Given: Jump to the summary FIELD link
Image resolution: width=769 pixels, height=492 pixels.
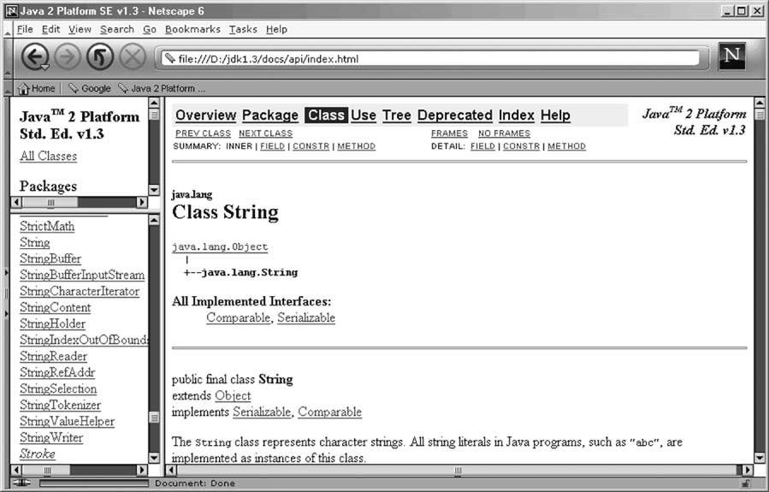Looking at the screenshot, I should [273, 146].
